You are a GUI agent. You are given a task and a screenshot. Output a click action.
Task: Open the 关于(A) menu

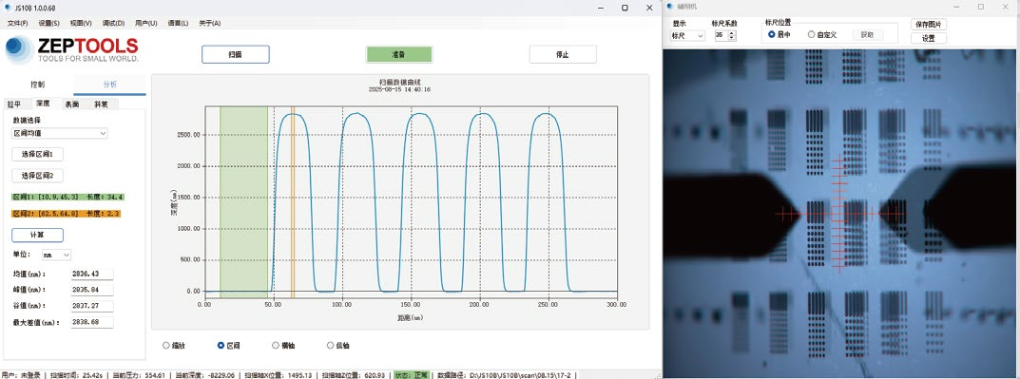(209, 23)
